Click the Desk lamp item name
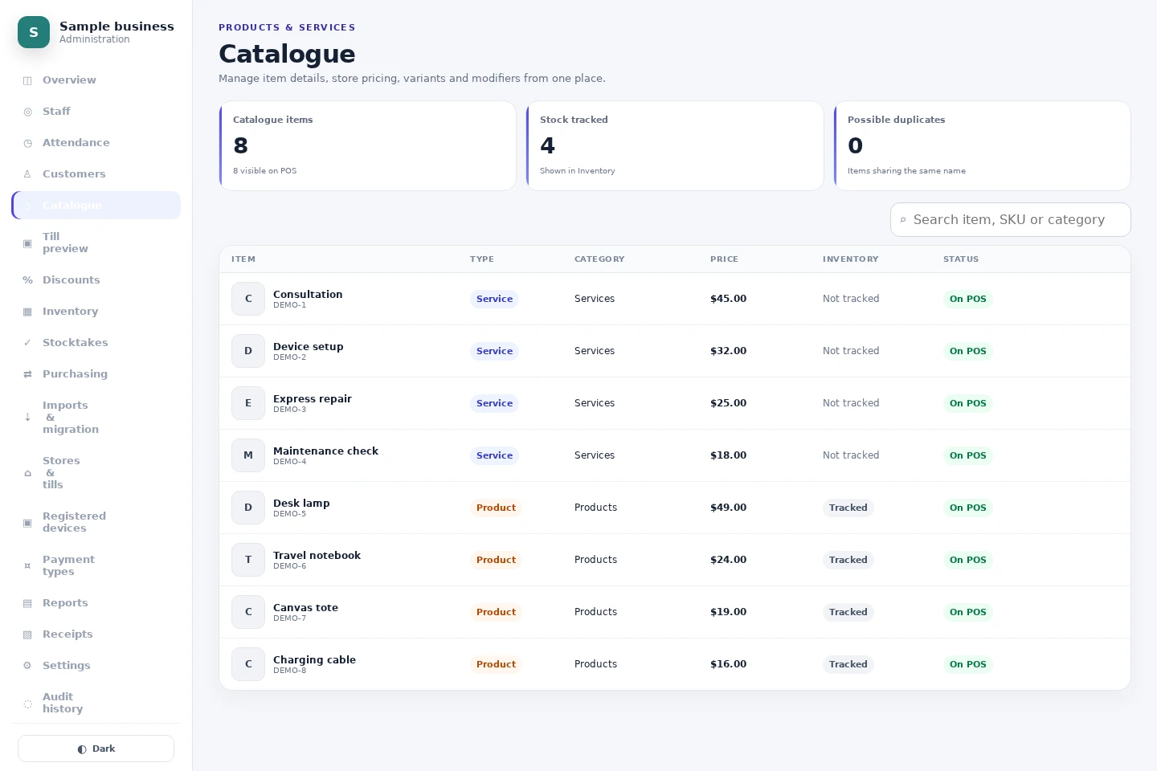The image size is (1157, 771). pos(301,504)
